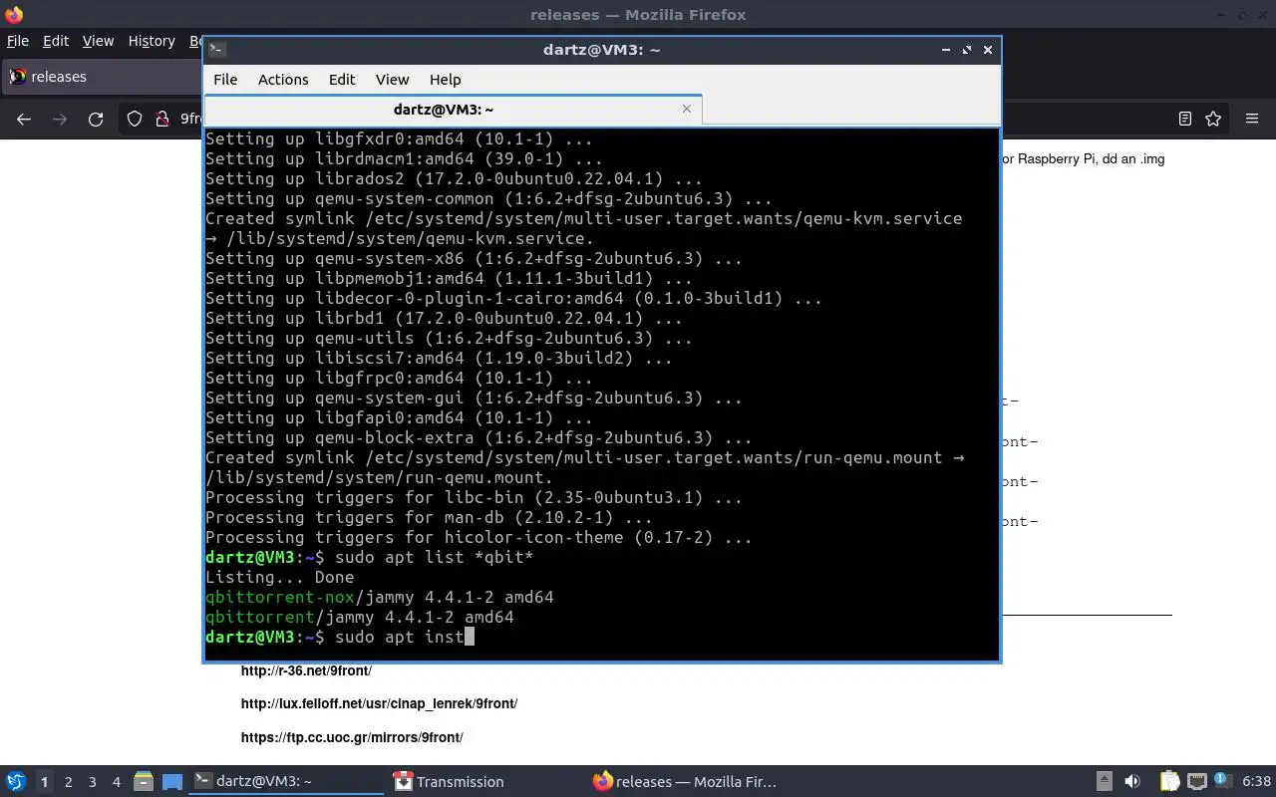The width and height of the screenshot is (1276, 797).
Task: Open Firefox reader view icon
Action: tap(1185, 119)
